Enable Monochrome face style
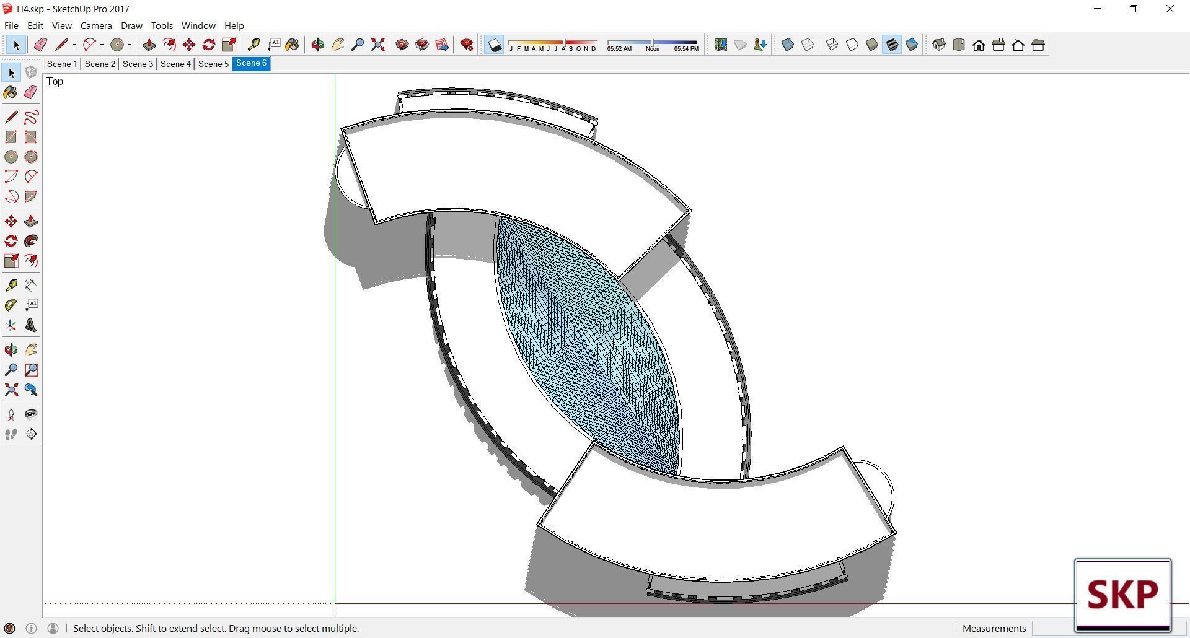This screenshot has height=638, width=1190. pos(912,45)
